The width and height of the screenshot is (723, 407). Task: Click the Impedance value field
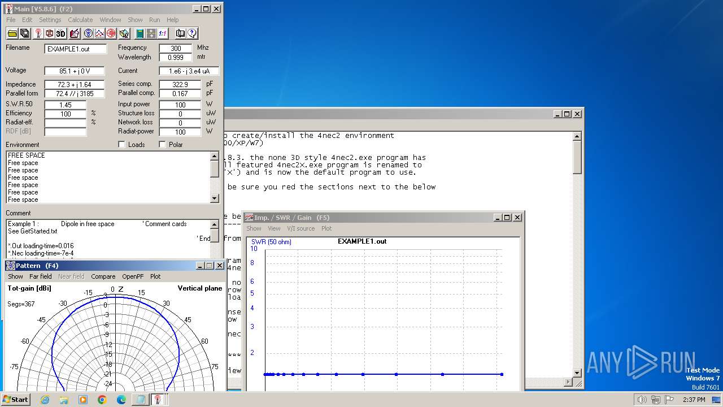(75, 84)
